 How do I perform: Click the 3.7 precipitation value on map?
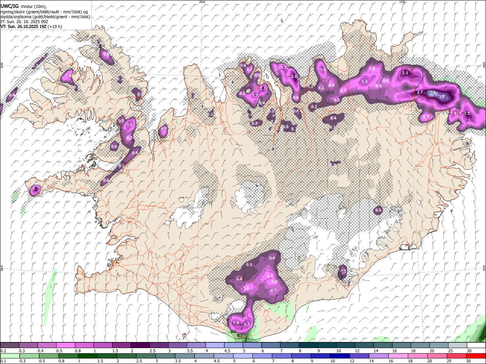tap(442, 97)
